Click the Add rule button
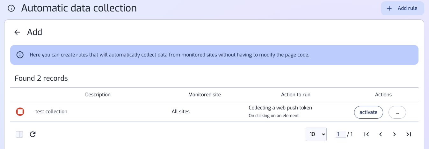 (x=402, y=8)
